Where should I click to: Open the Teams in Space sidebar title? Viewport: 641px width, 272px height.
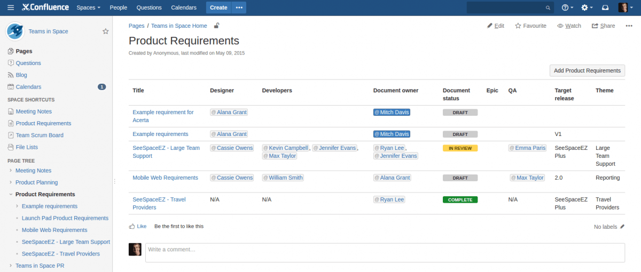click(x=48, y=31)
